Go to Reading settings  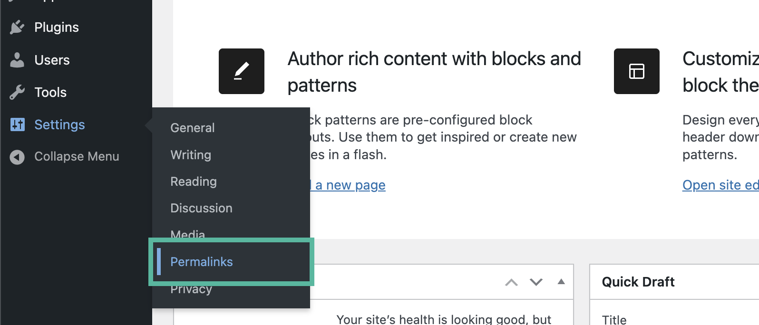194,182
